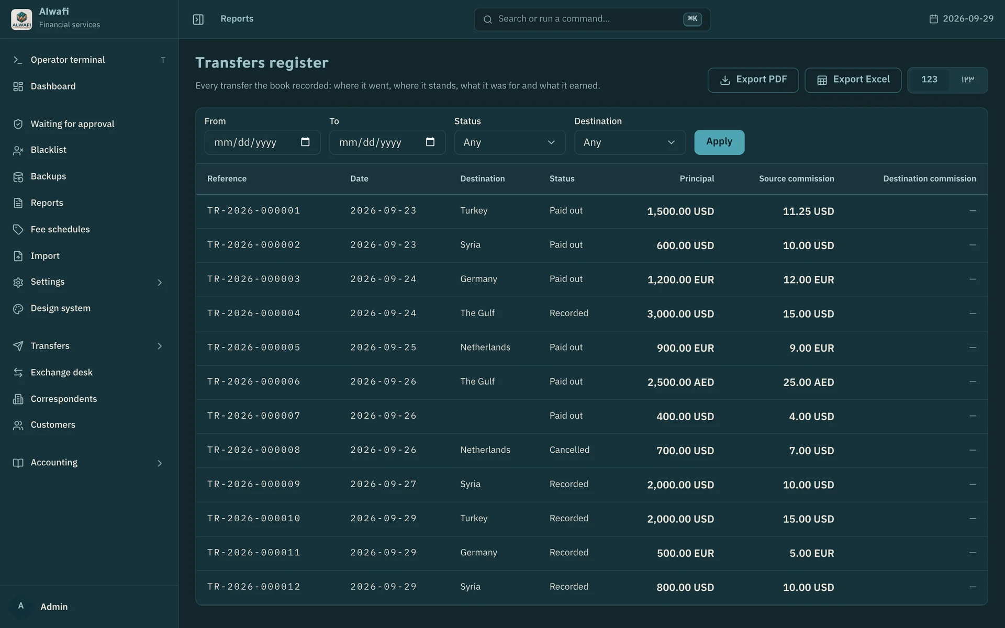Collapse the sidebar with the panel toggle icon

click(198, 19)
